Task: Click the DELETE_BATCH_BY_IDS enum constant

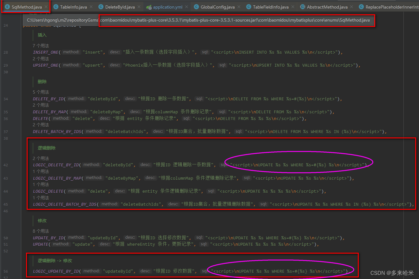Action: click(x=57, y=131)
